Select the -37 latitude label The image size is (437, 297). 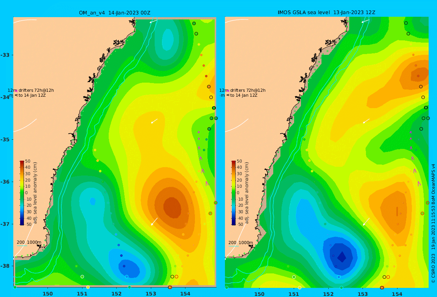point(5,224)
